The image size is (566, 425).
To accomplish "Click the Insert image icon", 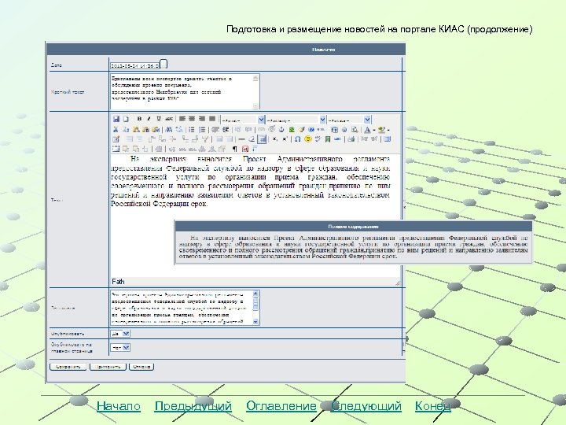I will pyautogui.click(x=292, y=129).
